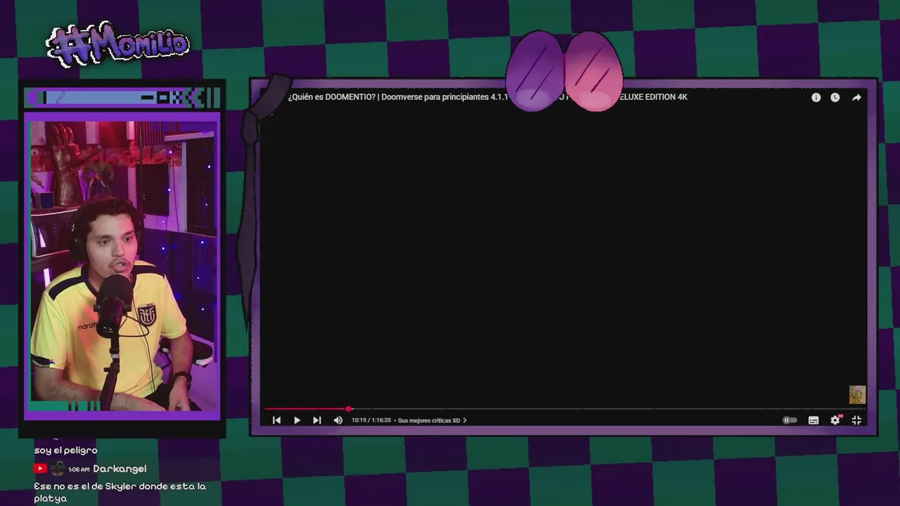Screen dimensions: 900x506
Task: Click the streamer webcam feed
Action: pyautogui.click(x=122, y=266)
